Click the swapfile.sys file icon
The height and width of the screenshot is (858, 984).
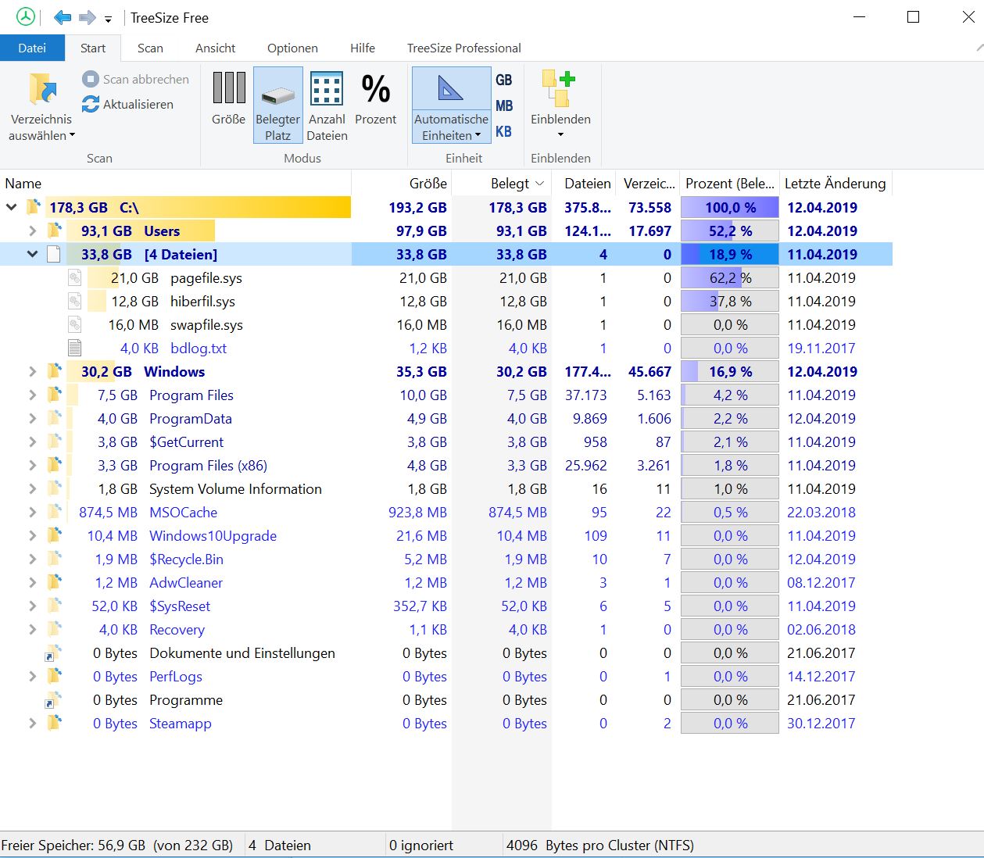(x=74, y=324)
